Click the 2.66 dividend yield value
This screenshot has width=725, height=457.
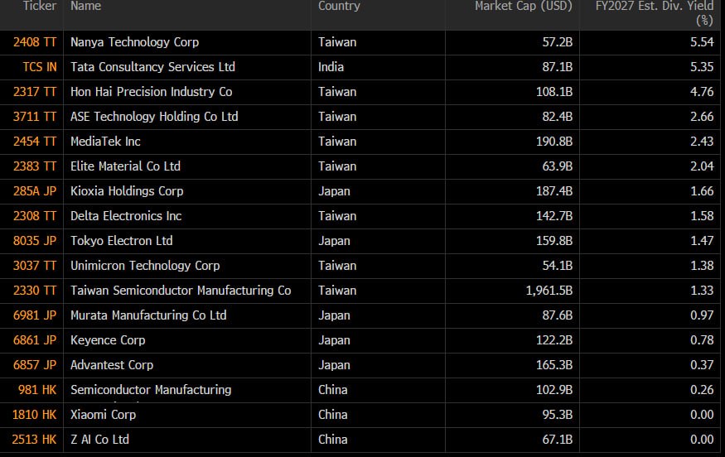click(x=702, y=117)
